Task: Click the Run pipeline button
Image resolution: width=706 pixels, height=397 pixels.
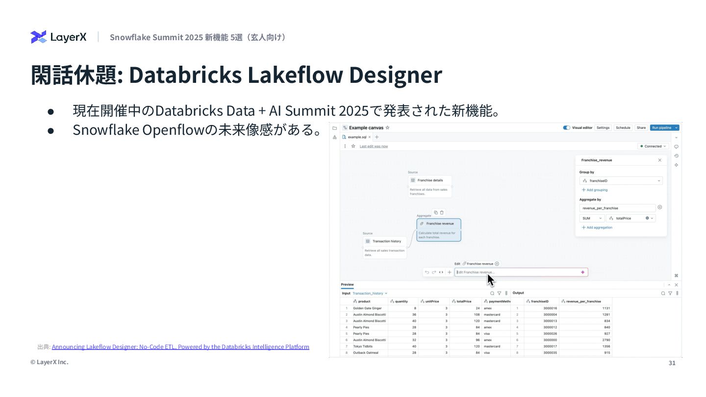Action: 661,127
